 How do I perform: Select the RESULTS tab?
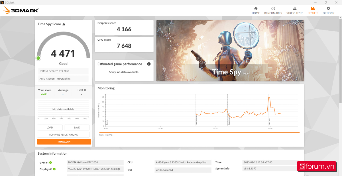click(313, 11)
